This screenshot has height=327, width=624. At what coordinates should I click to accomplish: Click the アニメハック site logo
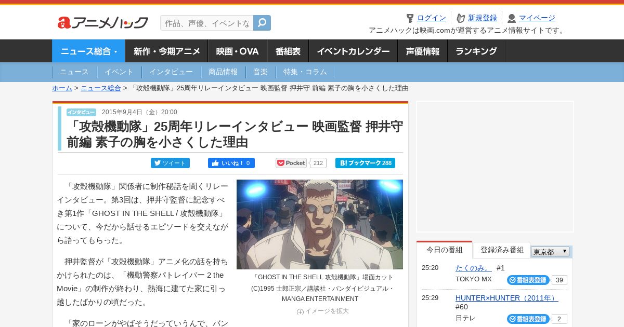(x=102, y=22)
